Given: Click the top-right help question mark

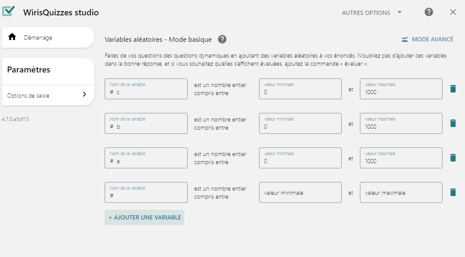Looking at the screenshot, I should 428,12.
